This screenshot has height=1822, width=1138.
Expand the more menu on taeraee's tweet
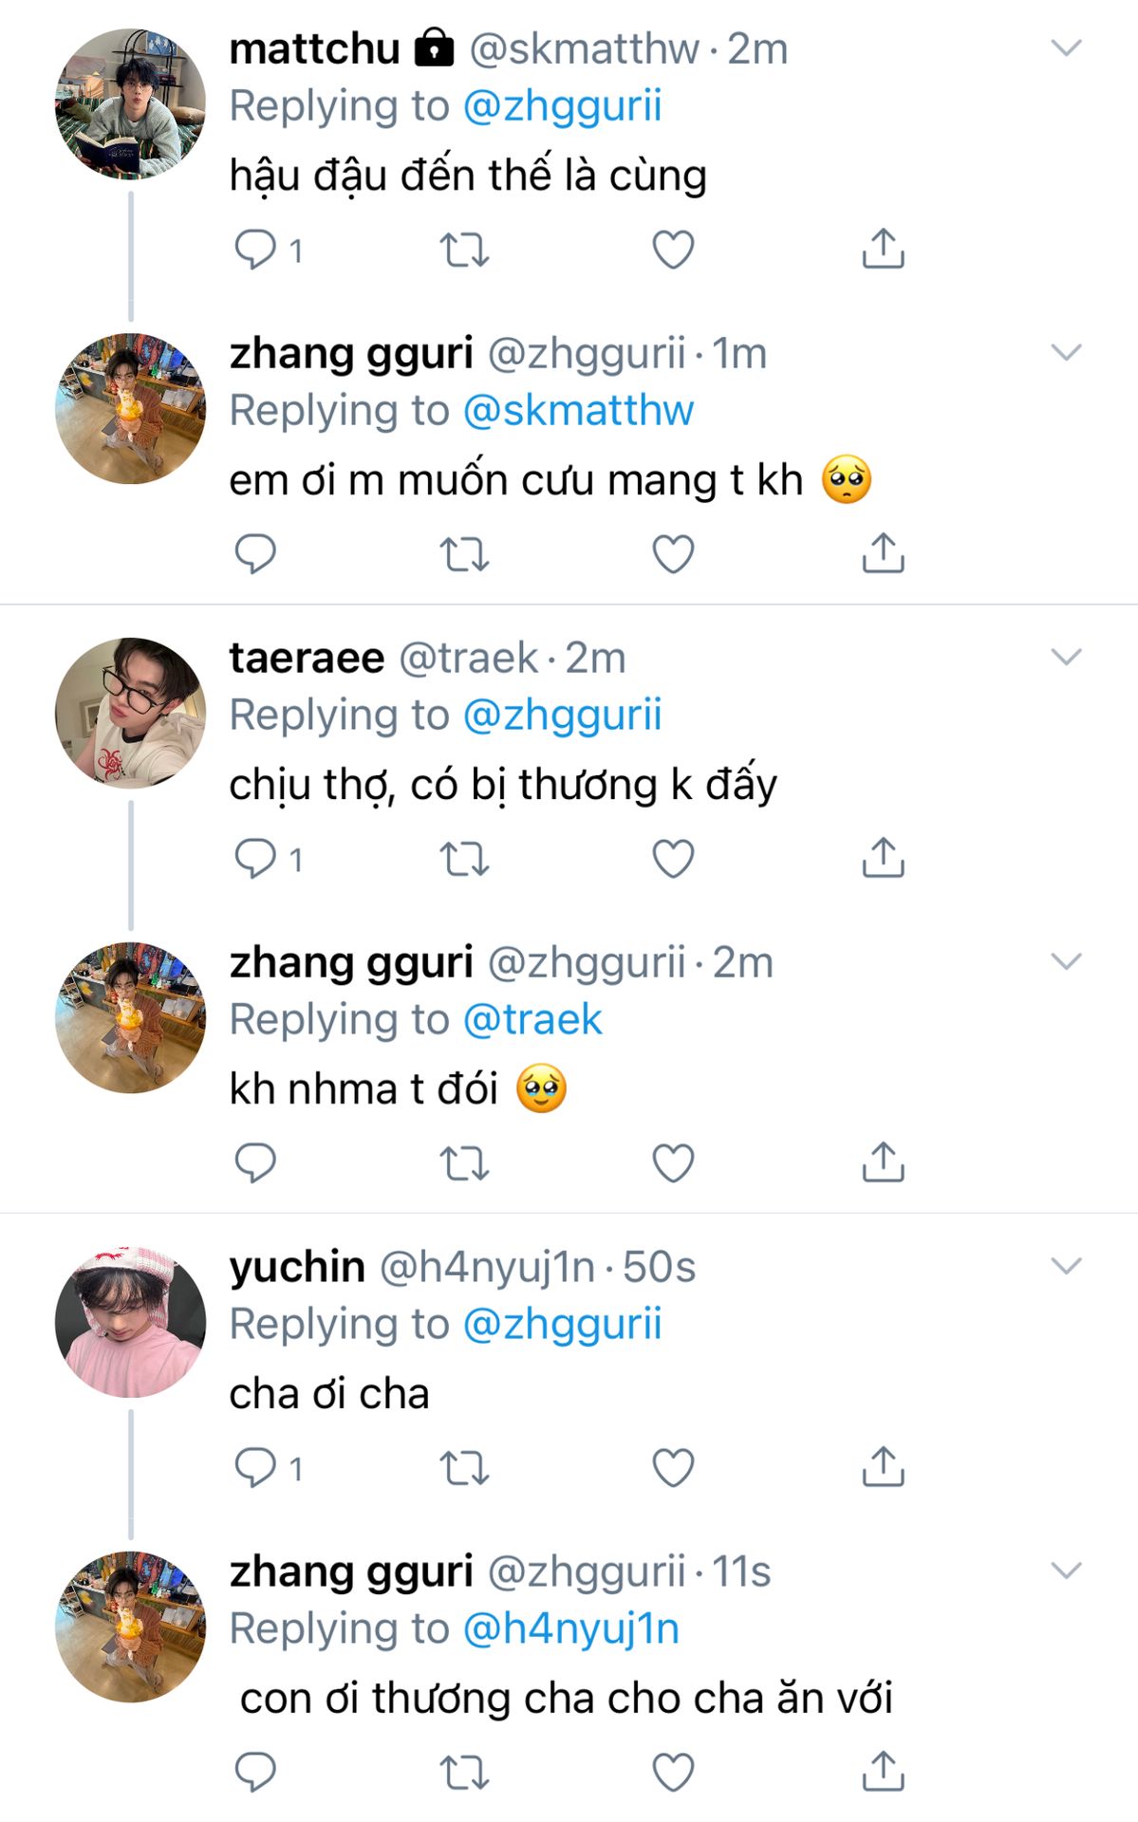pos(1067,657)
